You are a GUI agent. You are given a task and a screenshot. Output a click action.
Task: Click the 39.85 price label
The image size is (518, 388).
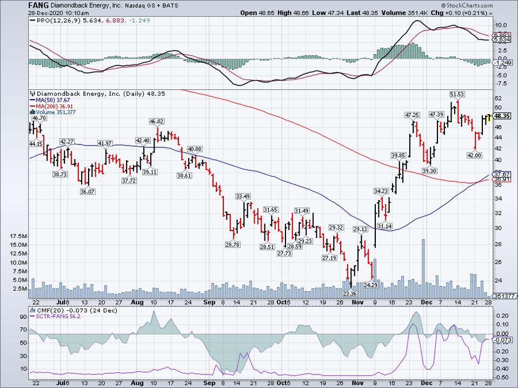(x=398, y=155)
